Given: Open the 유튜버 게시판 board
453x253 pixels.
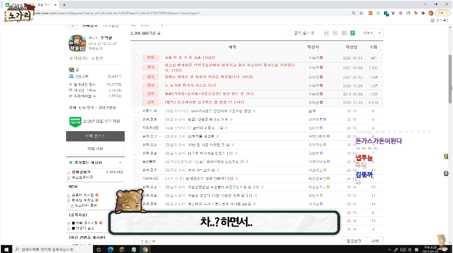Looking at the screenshot, I should pyautogui.click(x=83, y=195).
